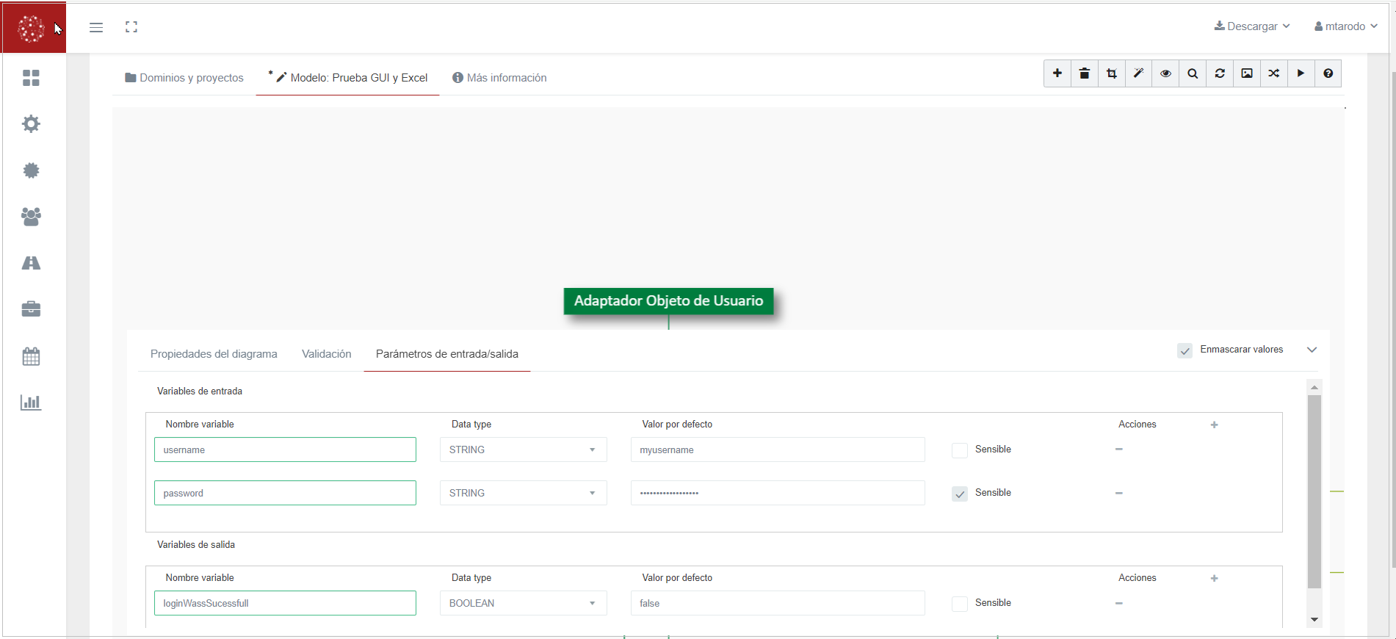
Task: Click the loginWassSucessfull variable name field
Action: click(x=285, y=603)
